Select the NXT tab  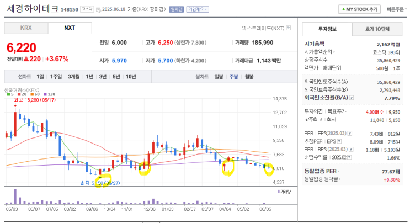[x=70, y=28]
